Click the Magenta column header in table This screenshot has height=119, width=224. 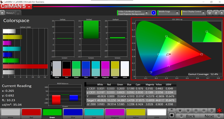tap(150, 85)
